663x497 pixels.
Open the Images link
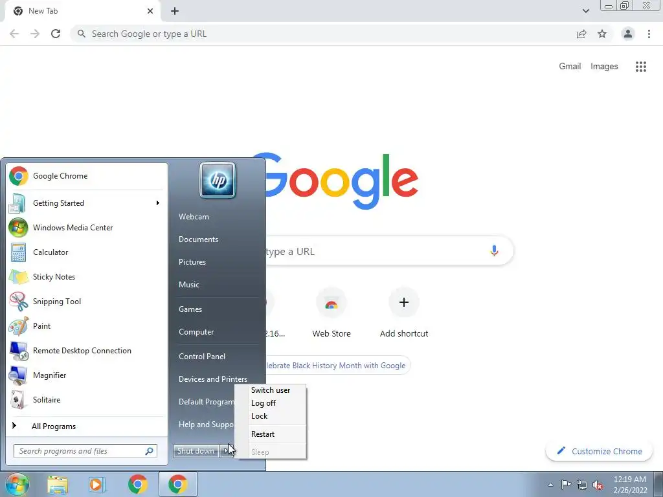[604, 67]
